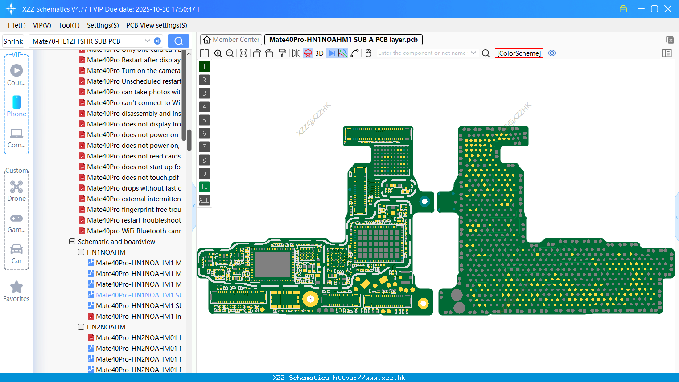Collapse the Schematic and boardview section
This screenshot has width=679, height=382.
72,241
